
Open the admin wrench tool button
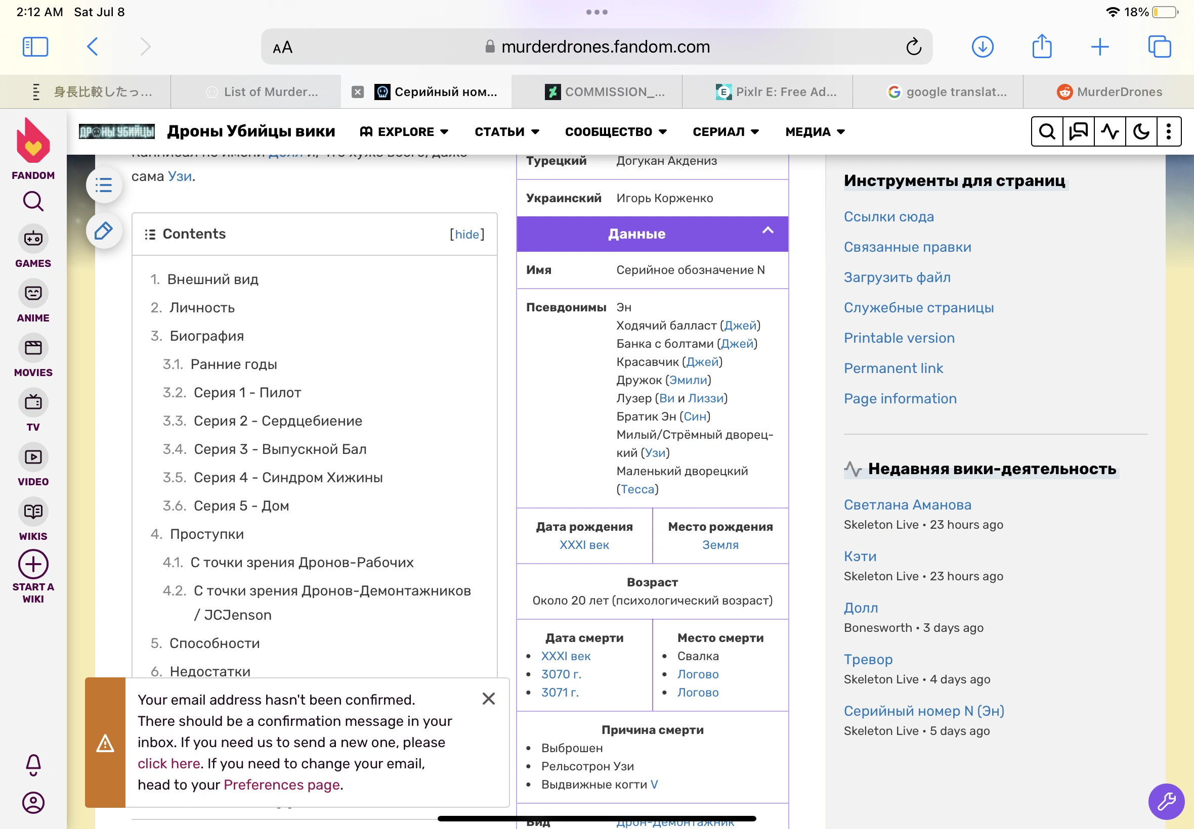[x=1166, y=802]
